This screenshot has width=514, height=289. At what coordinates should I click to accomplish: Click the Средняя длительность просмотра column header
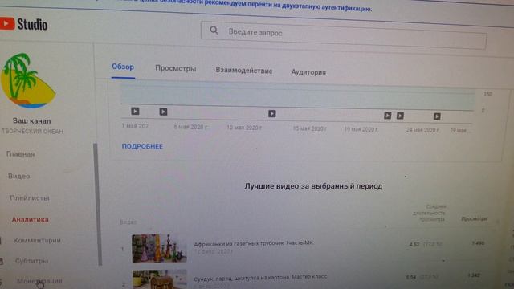[429, 213]
